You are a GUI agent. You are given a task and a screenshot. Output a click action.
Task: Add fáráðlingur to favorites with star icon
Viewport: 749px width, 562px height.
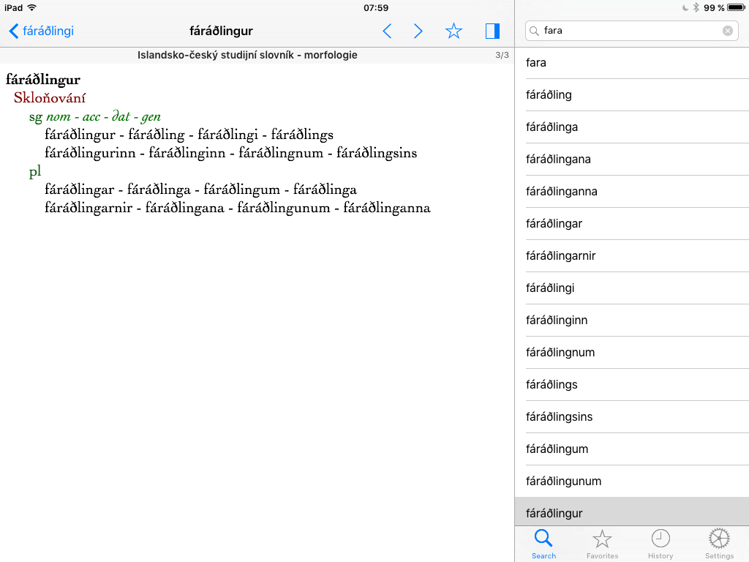click(453, 31)
